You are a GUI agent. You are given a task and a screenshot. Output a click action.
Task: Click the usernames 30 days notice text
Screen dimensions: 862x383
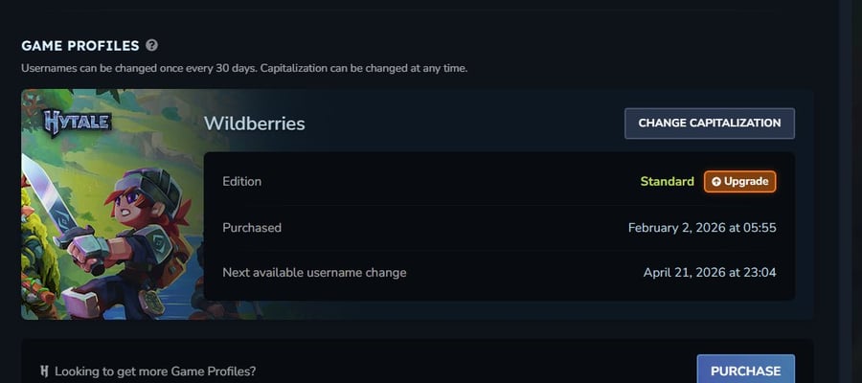click(x=244, y=69)
